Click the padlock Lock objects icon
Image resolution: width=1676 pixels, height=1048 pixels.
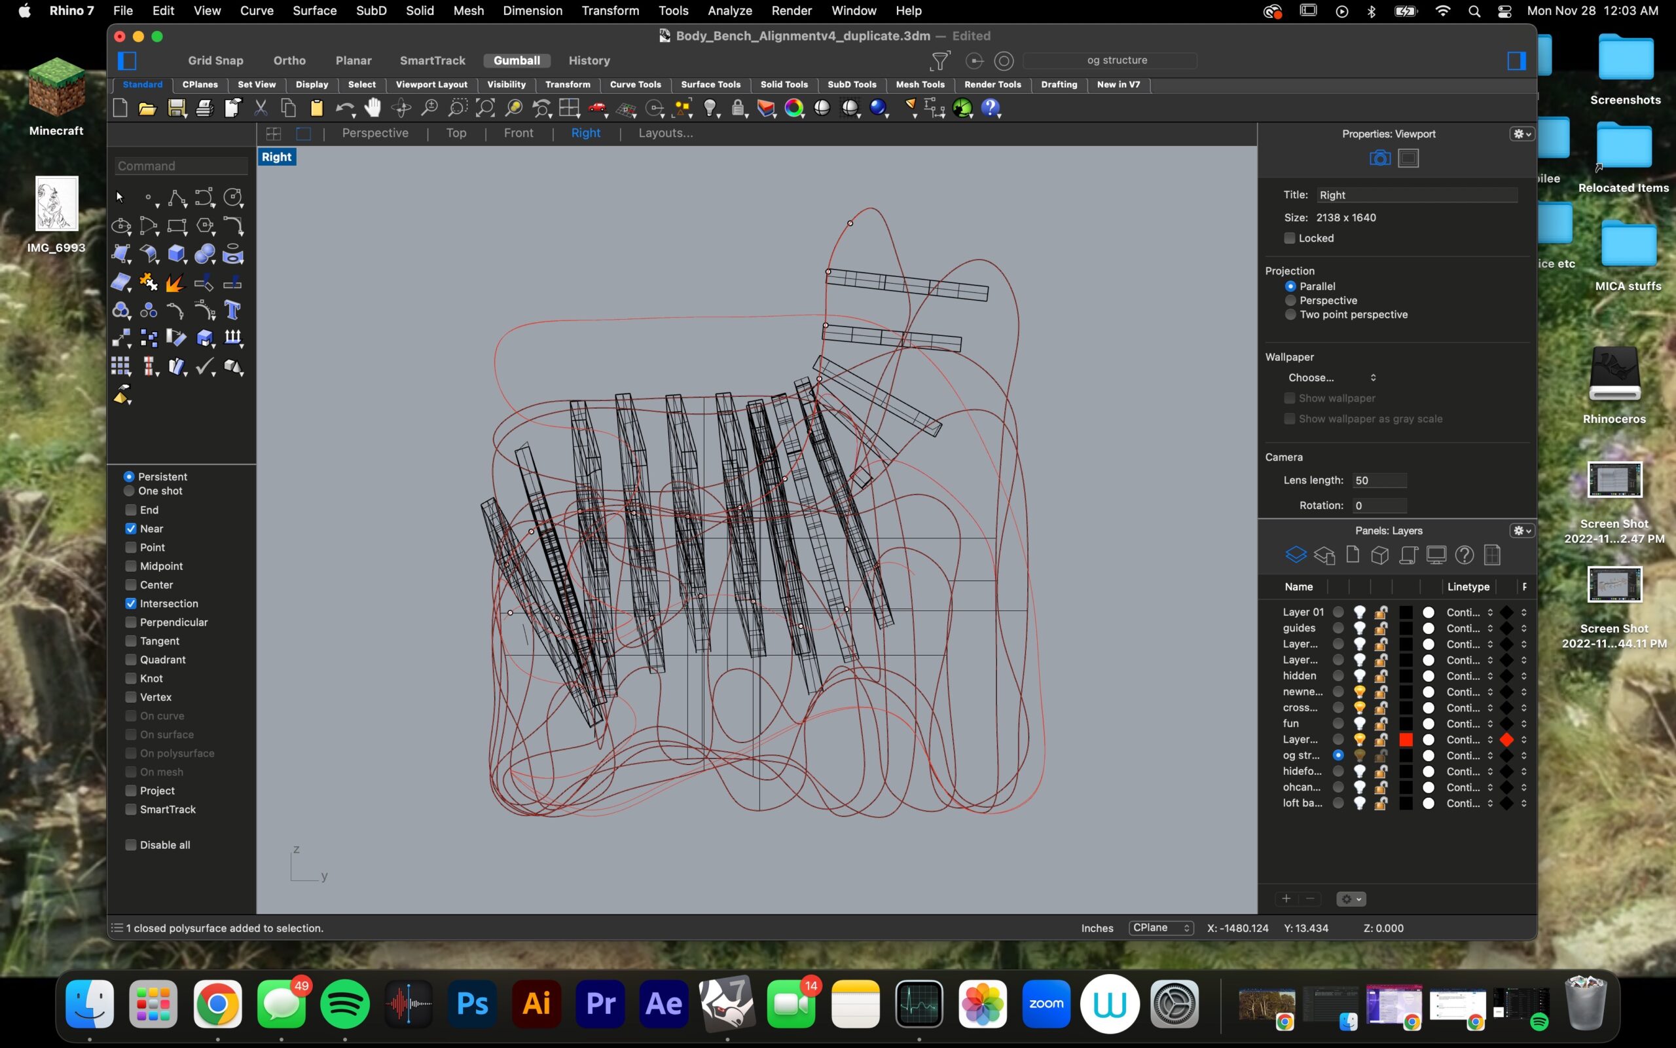tap(738, 108)
